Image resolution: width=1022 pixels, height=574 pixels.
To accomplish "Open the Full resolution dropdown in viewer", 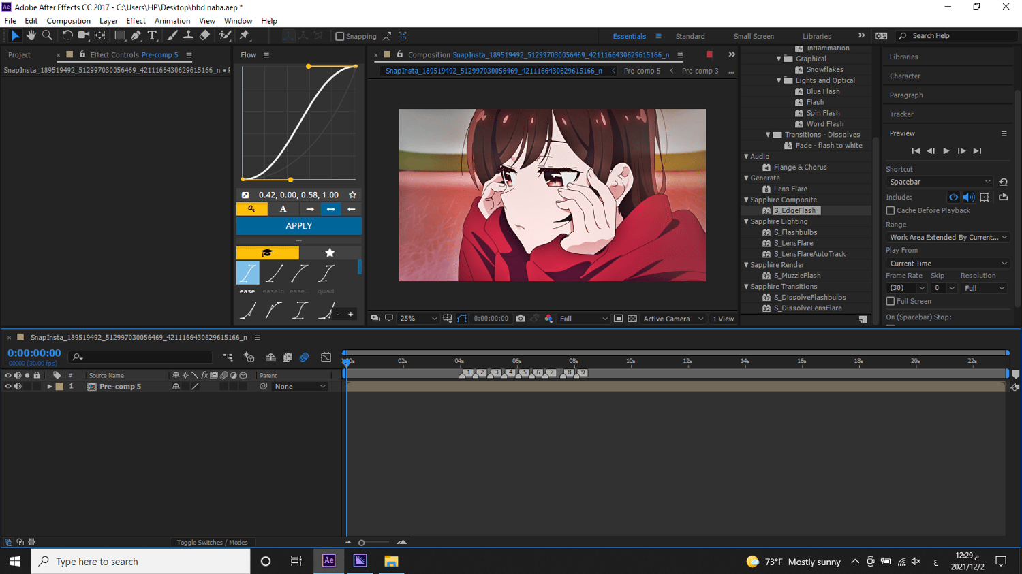I will pyautogui.click(x=583, y=319).
